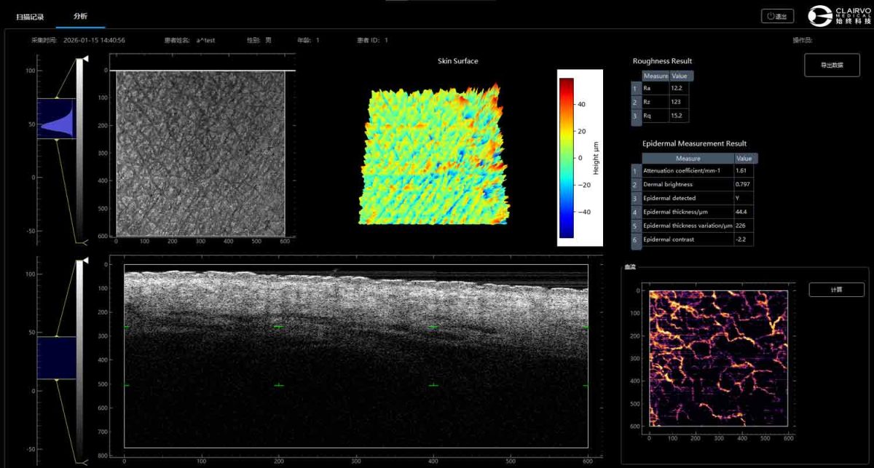This screenshot has height=468, width=874.
Task: Click the en-face grayscale skin image
Action: tap(200, 151)
